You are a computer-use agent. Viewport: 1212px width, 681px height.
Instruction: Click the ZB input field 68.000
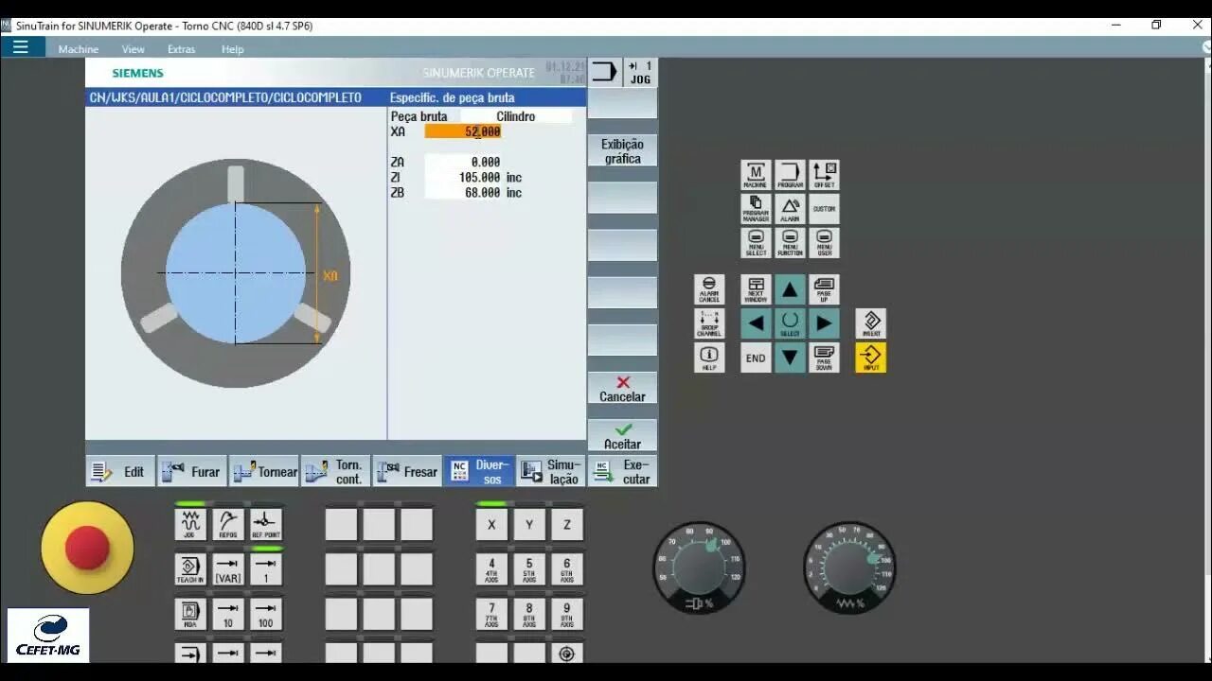click(463, 193)
